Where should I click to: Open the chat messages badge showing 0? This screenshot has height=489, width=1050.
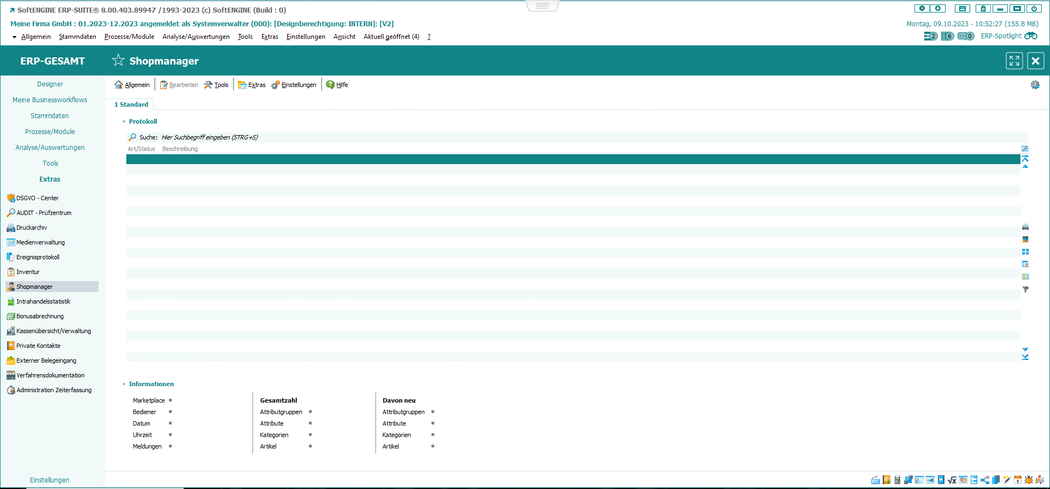click(966, 36)
